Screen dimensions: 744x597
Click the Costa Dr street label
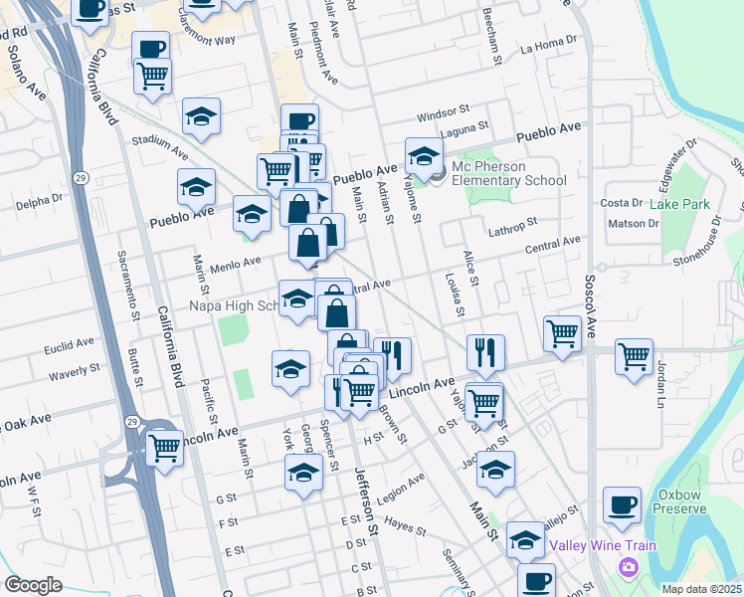(x=621, y=203)
